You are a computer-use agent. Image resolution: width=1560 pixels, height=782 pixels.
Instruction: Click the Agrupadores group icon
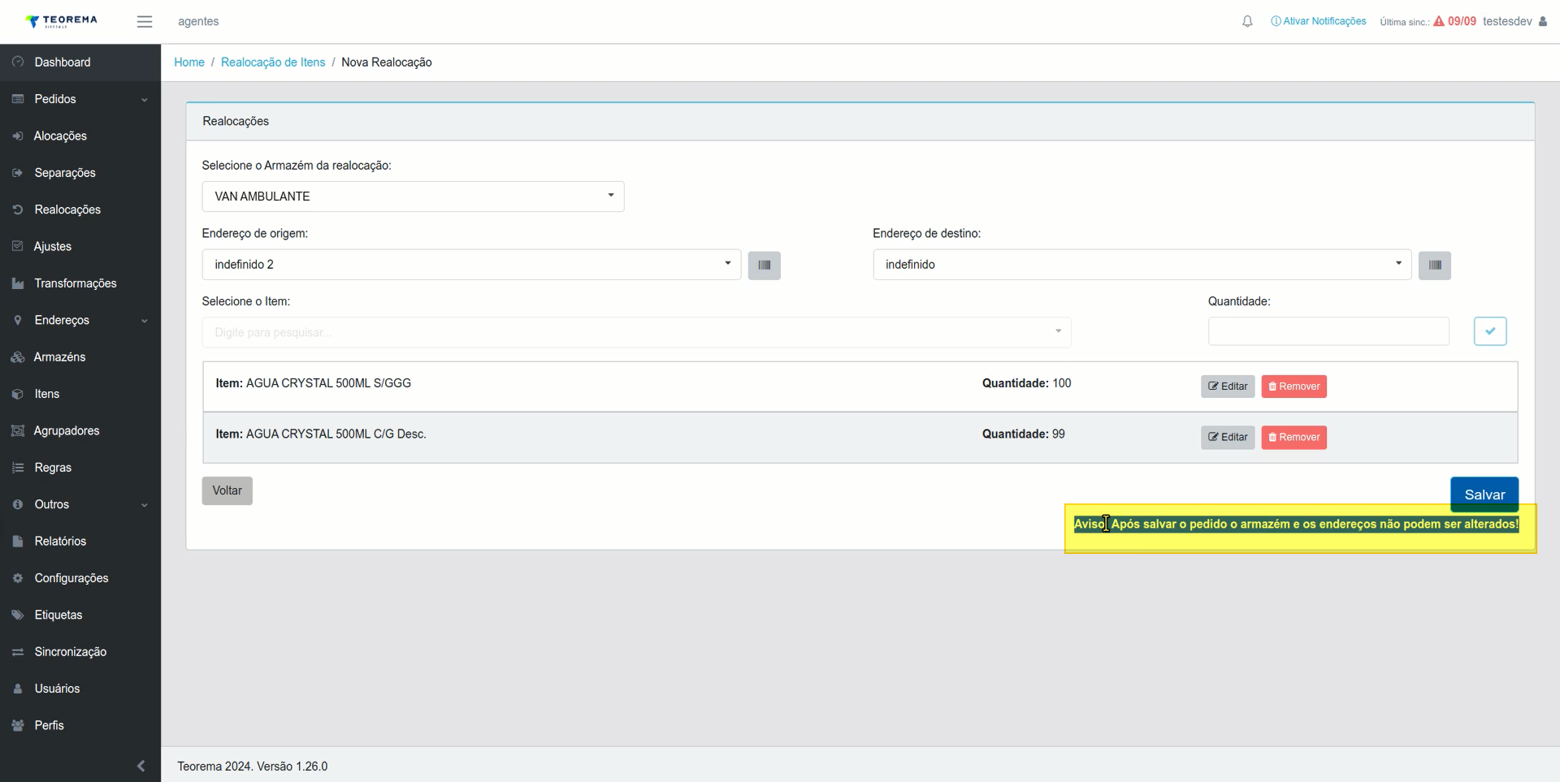(18, 430)
